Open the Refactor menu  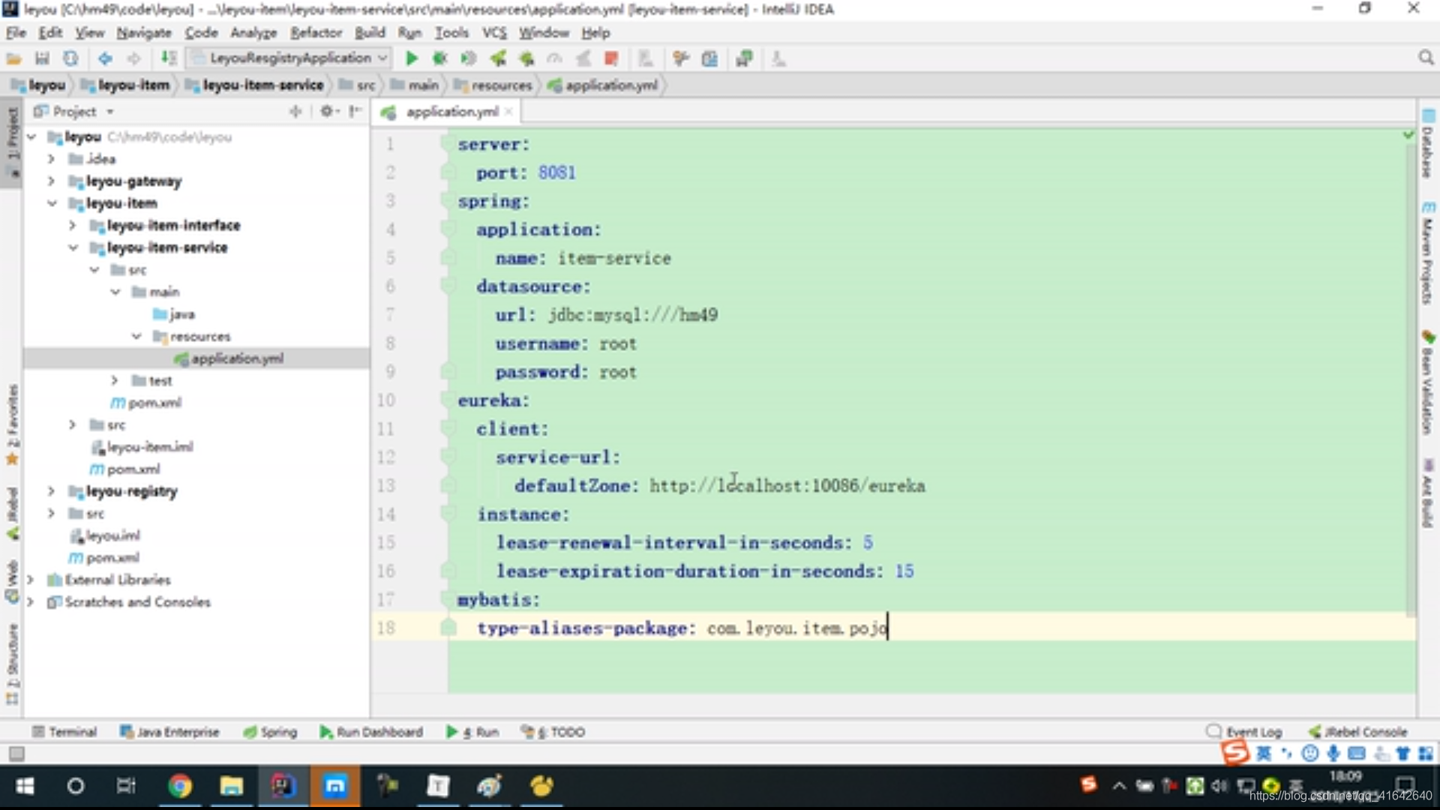pyautogui.click(x=316, y=33)
